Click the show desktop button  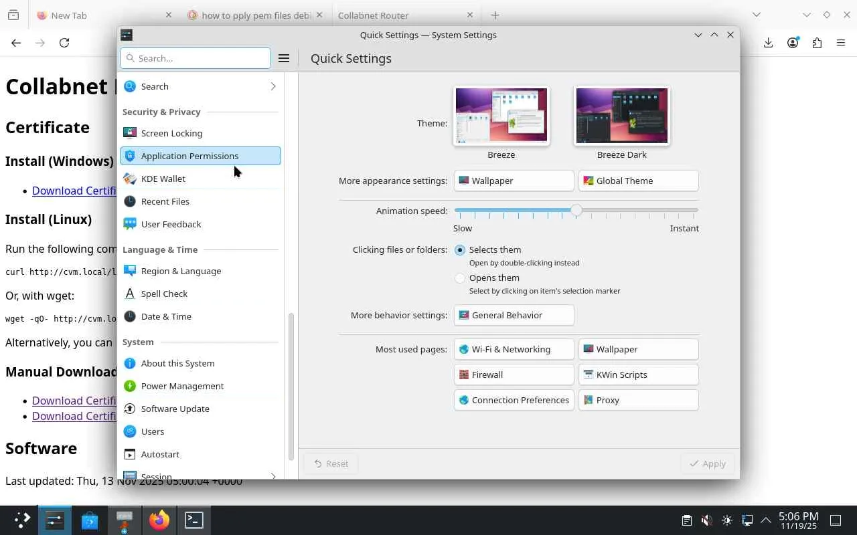(836, 520)
